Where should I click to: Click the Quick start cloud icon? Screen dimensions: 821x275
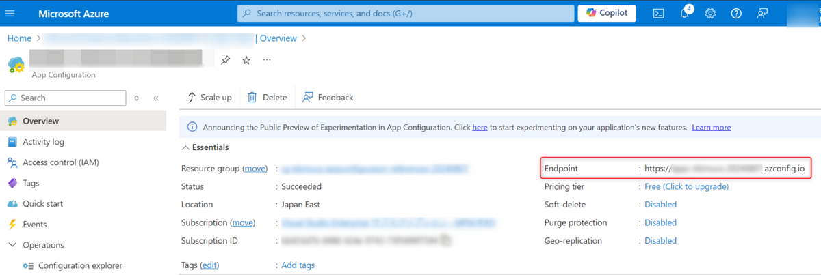coord(12,203)
